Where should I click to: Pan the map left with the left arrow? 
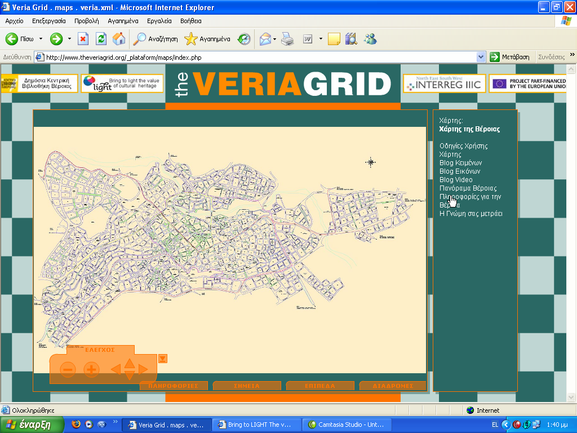(x=116, y=369)
